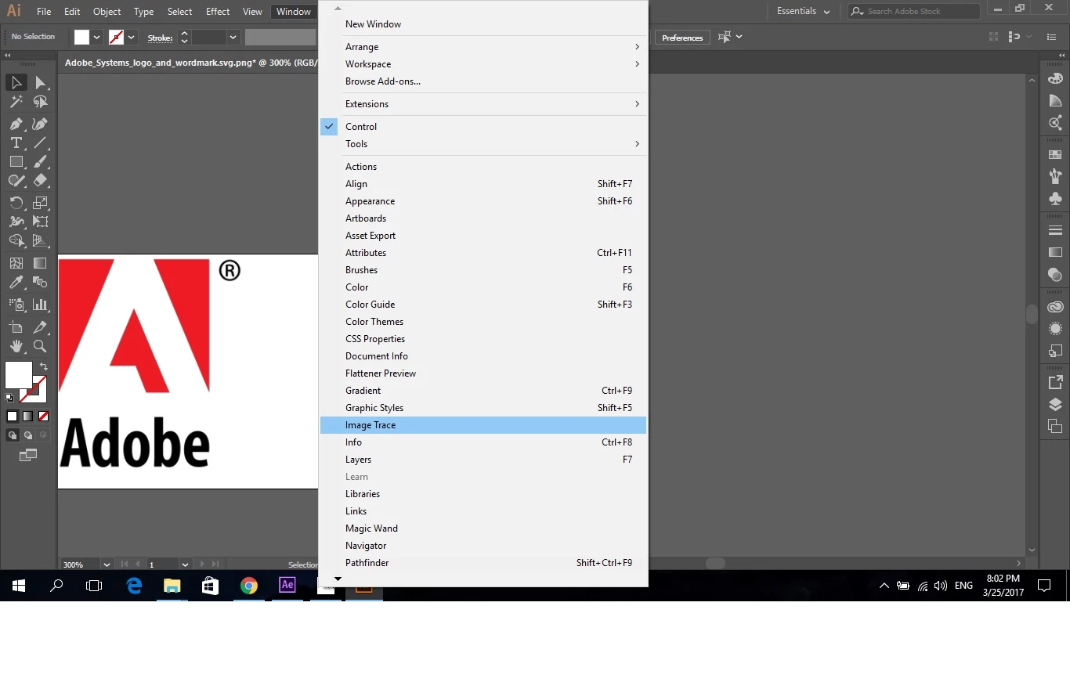Select the Rectangle tool
Image resolution: width=1070 pixels, height=689 pixels.
16,161
